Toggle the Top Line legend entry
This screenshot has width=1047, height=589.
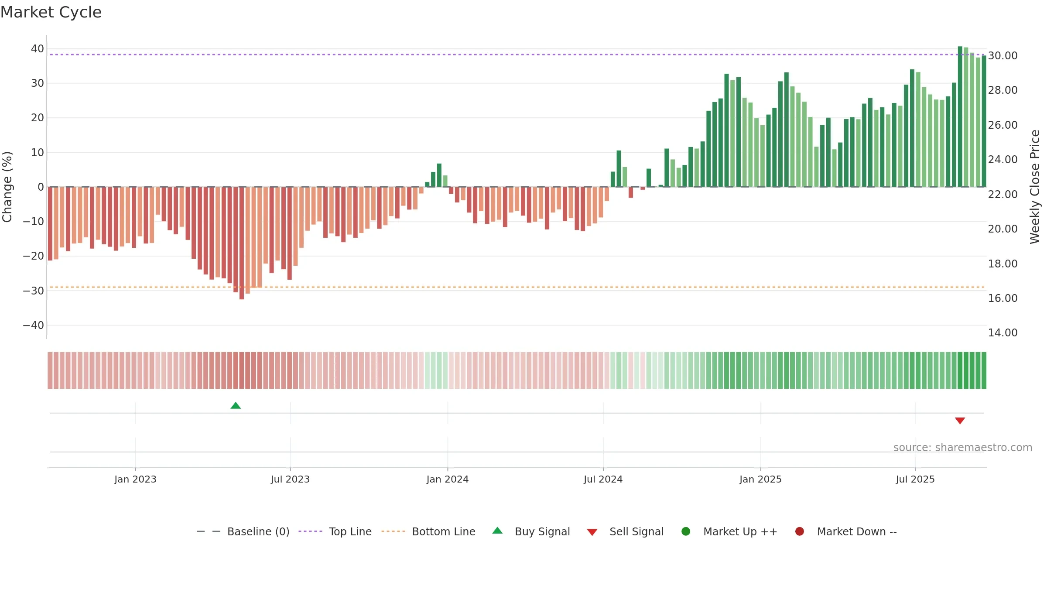(x=335, y=531)
